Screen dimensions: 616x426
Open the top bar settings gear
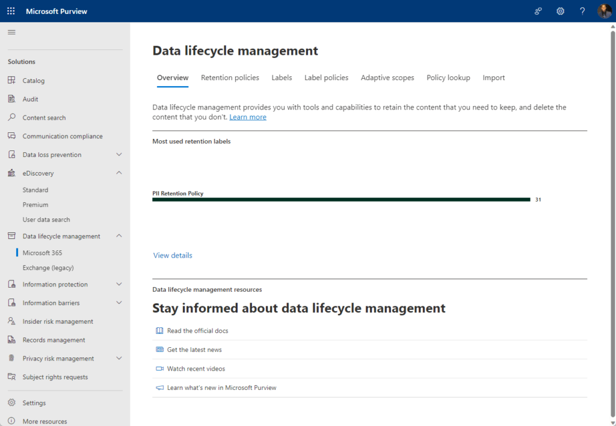560,11
